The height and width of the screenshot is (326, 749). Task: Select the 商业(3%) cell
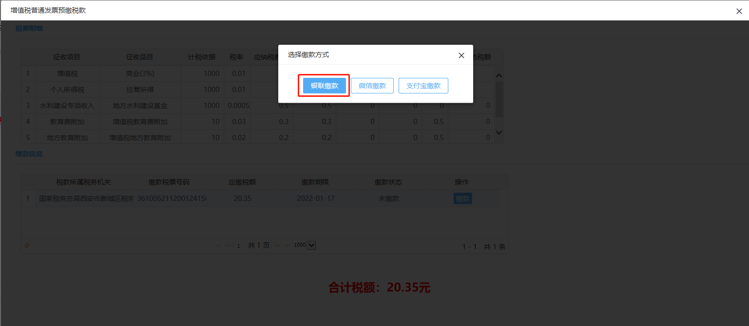(140, 73)
